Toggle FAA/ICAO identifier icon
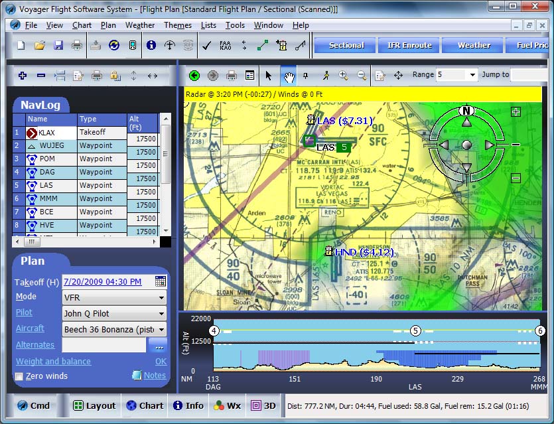 pyautogui.click(x=226, y=45)
